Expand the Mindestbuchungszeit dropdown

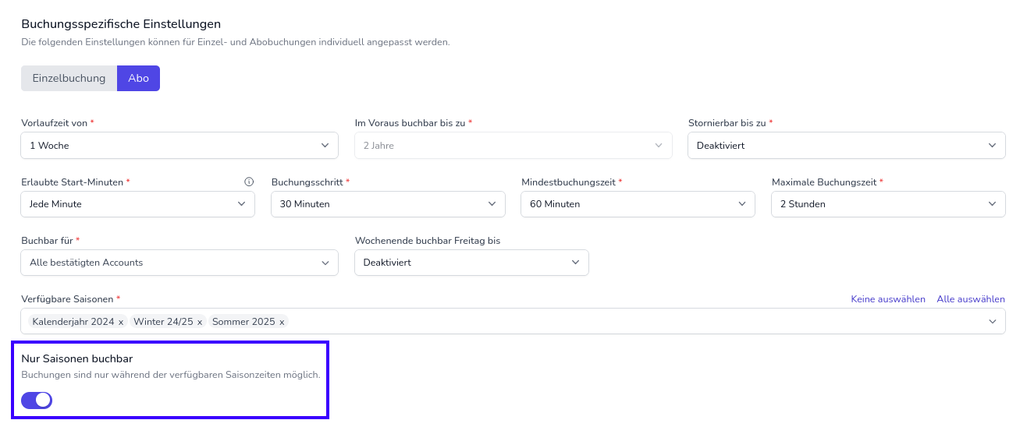click(638, 204)
